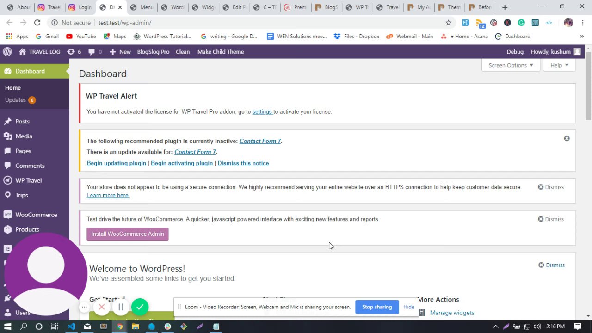Open the Files - Dropbox bookmark
Viewport: 592px width, 333px height.
point(357,37)
